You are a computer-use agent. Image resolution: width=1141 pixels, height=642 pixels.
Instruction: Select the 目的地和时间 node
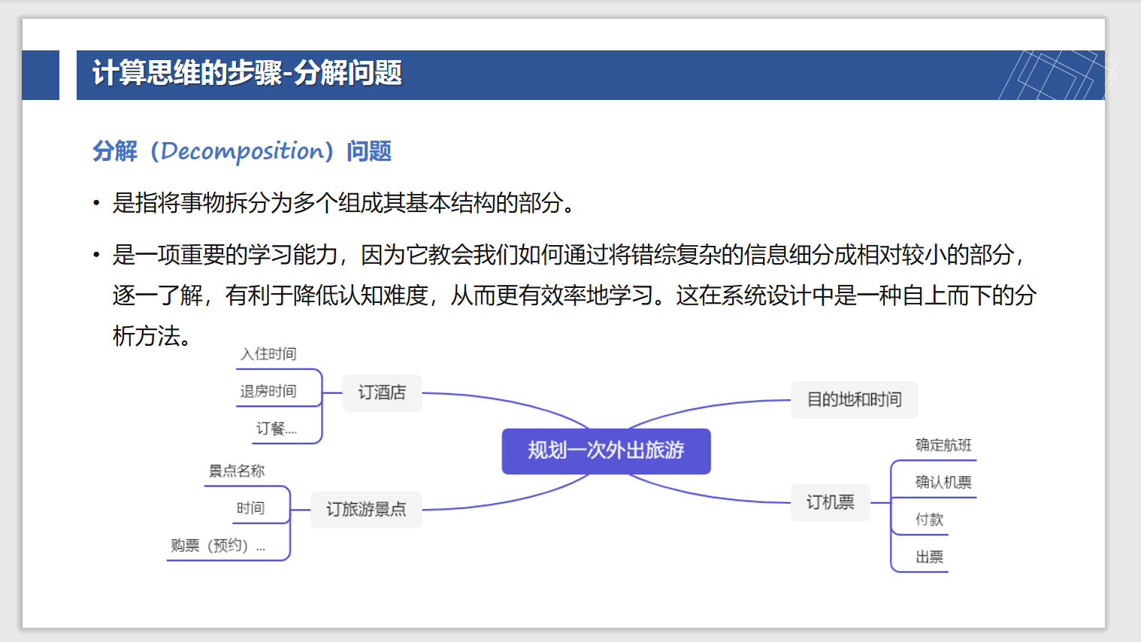pyautogui.click(x=853, y=399)
